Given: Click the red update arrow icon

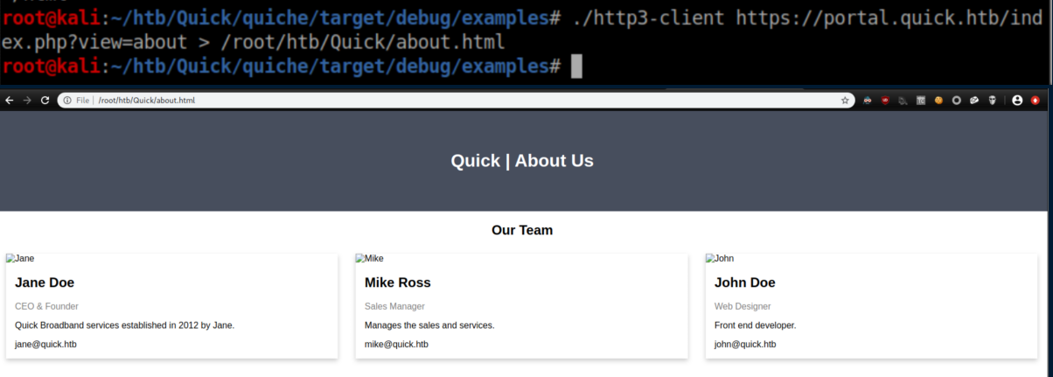Looking at the screenshot, I should [1036, 101].
